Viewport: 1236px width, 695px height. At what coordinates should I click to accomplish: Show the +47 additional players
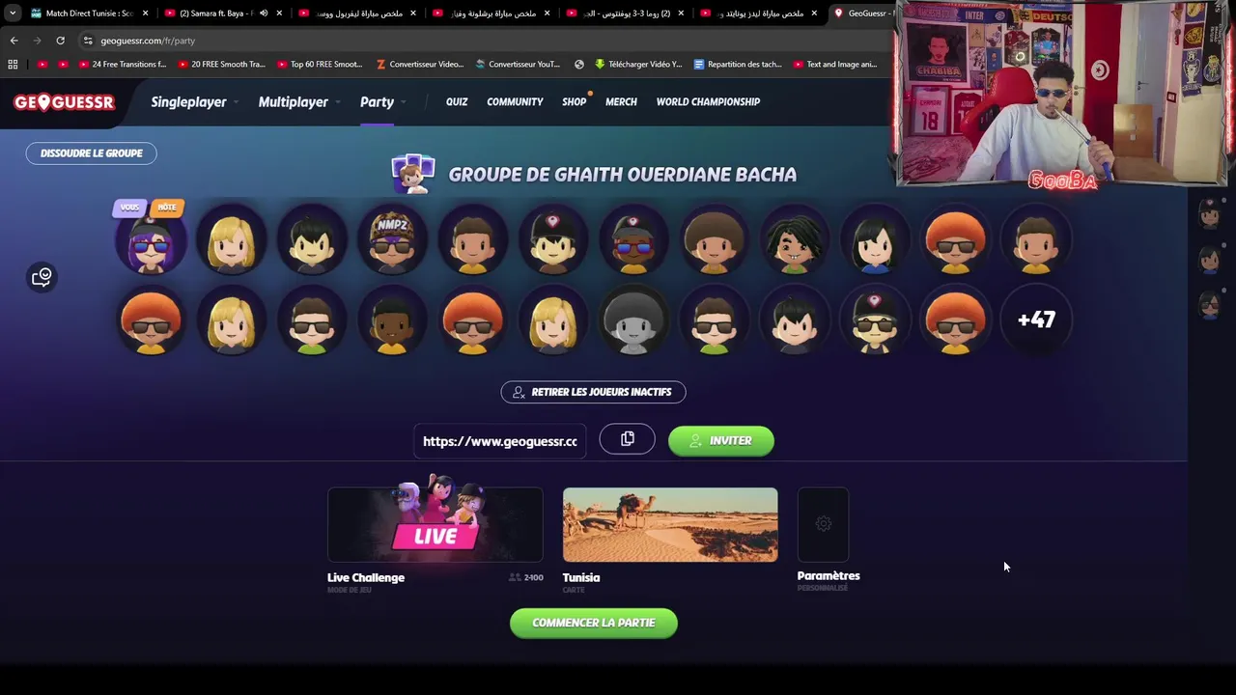pyautogui.click(x=1036, y=320)
